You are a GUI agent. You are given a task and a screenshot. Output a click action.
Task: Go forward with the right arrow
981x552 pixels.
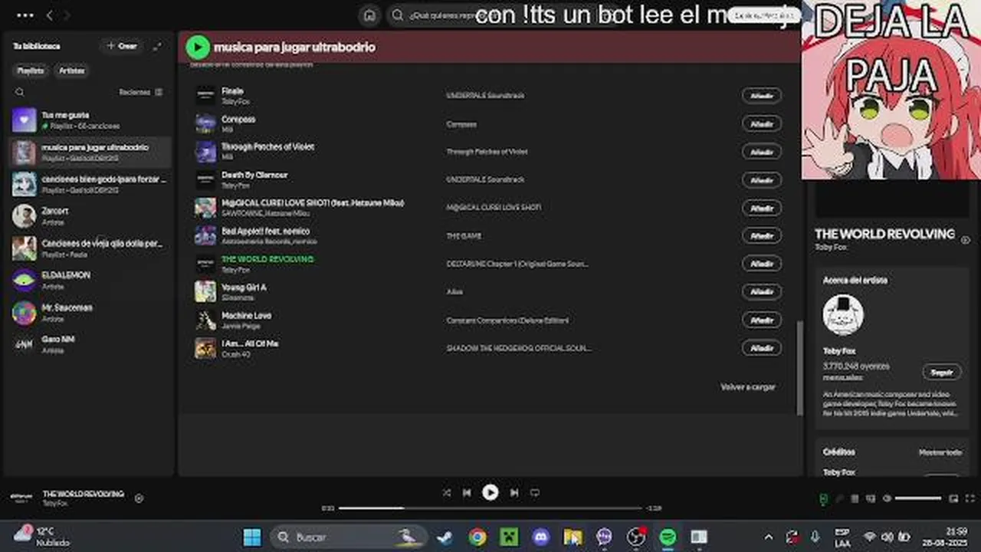point(67,15)
